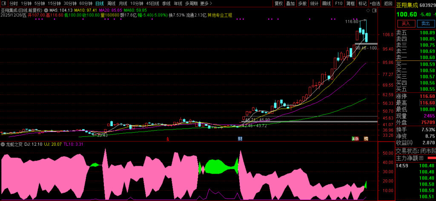Expand chart options arrow next to 亚翔集成 title
Viewport: 436px width, 201px height.
(x=45, y=9)
